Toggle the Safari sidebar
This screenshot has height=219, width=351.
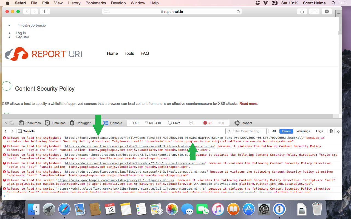[45, 11]
